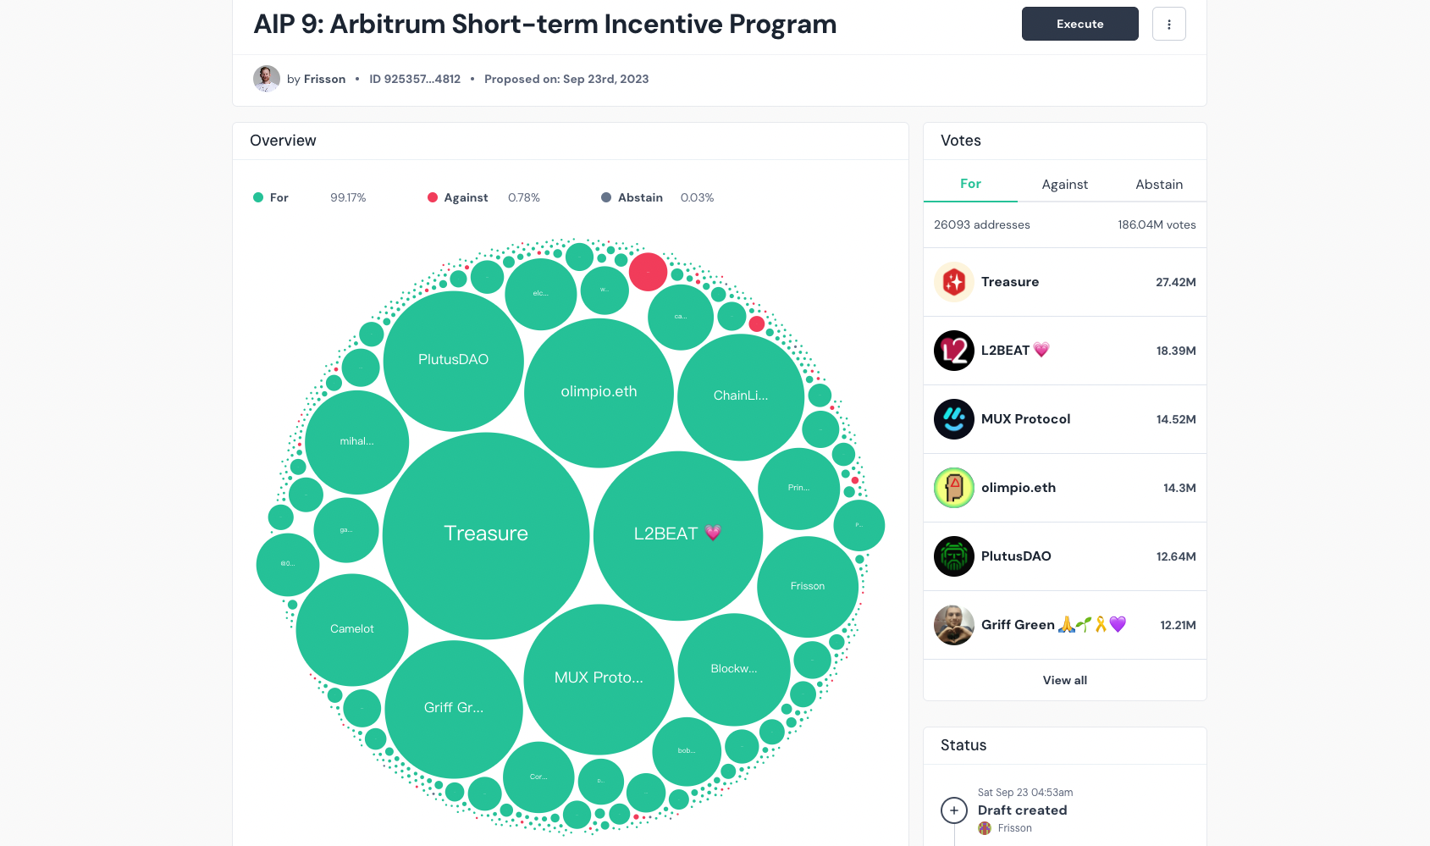Viewport: 1430px width, 846px height.
Task: Switch to the Against votes tab
Action: click(x=1064, y=184)
